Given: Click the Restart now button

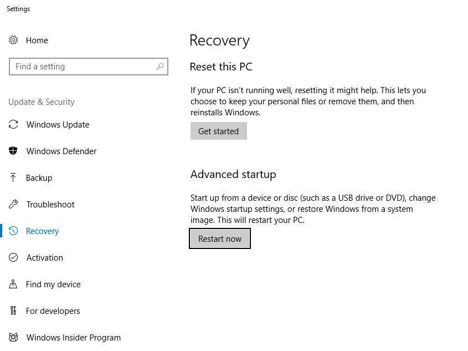Looking at the screenshot, I should 220,239.
